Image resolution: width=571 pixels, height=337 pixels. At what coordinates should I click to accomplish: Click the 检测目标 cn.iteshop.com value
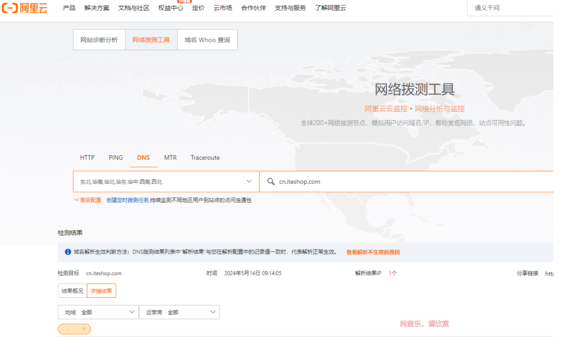click(104, 273)
